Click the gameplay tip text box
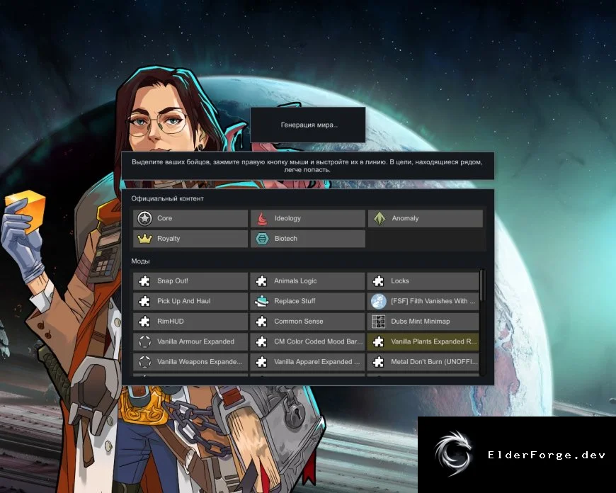The image size is (616, 493). coord(307,166)
